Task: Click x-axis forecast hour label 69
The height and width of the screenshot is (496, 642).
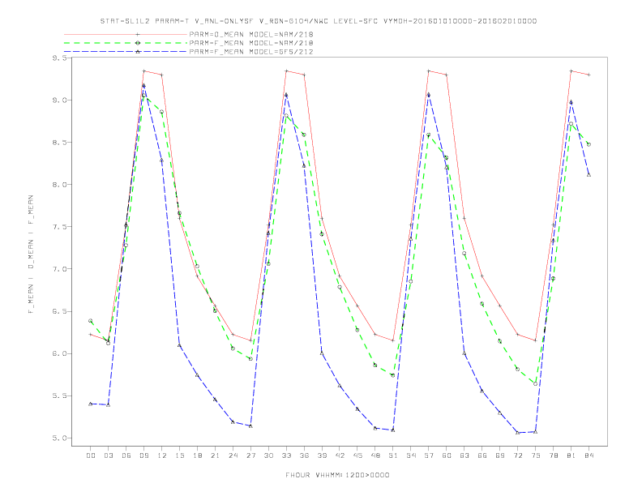Action: click(x=500, y=455)
